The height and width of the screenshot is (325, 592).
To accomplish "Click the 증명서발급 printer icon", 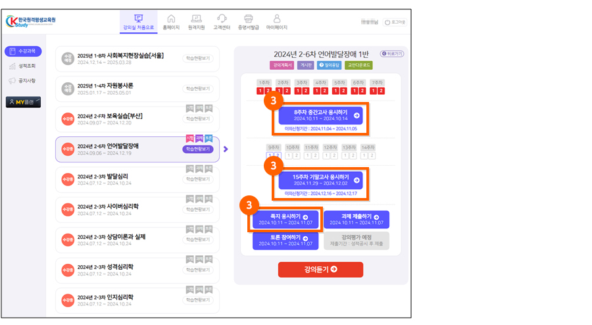I will (x=249, y=19).
